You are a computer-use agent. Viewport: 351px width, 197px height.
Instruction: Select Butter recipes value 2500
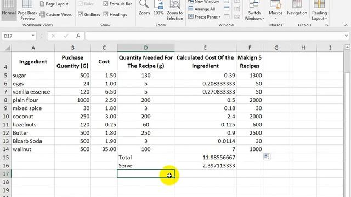tap(250, 133)
